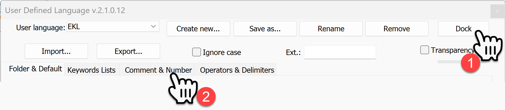Open the User language dropdown
Viewport: 505px width, 110px height.
pyautogui.click(x=153, y=26)
